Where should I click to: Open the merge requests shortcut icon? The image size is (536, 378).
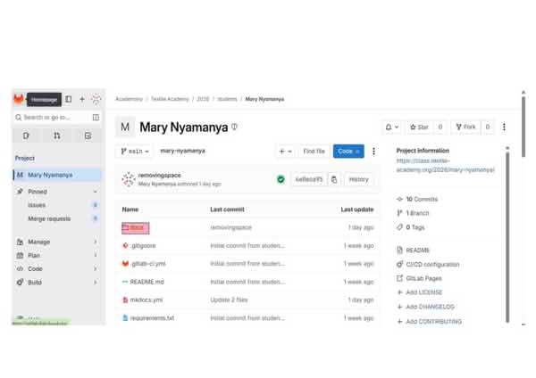click(x=57, y=136)
